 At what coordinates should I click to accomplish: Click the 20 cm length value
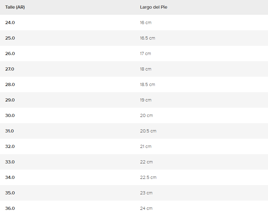tap(146, 116)
